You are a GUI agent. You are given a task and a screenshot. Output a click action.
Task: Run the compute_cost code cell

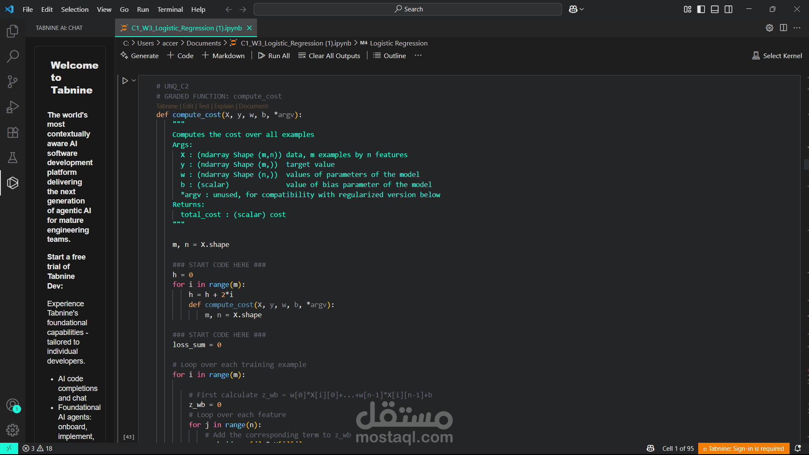click(125, 80)
